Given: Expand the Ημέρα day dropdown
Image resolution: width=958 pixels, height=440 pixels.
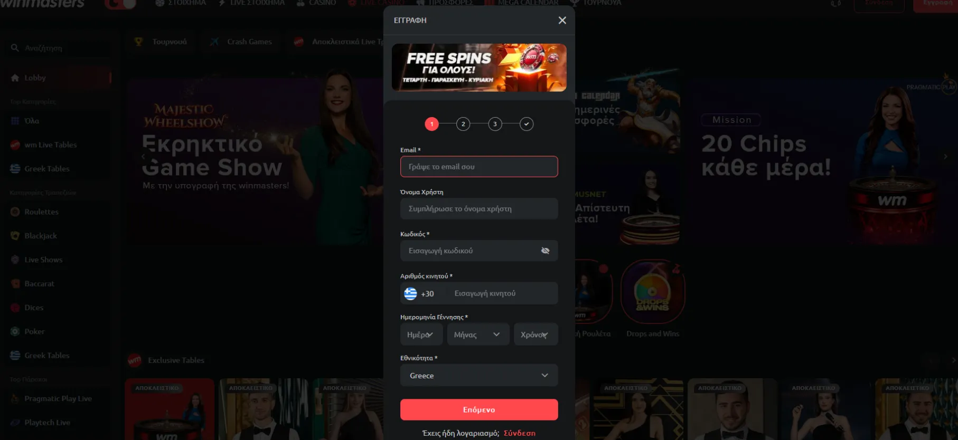Looking at the screenshot, I should pyautogui.click(x=421, y=334).
